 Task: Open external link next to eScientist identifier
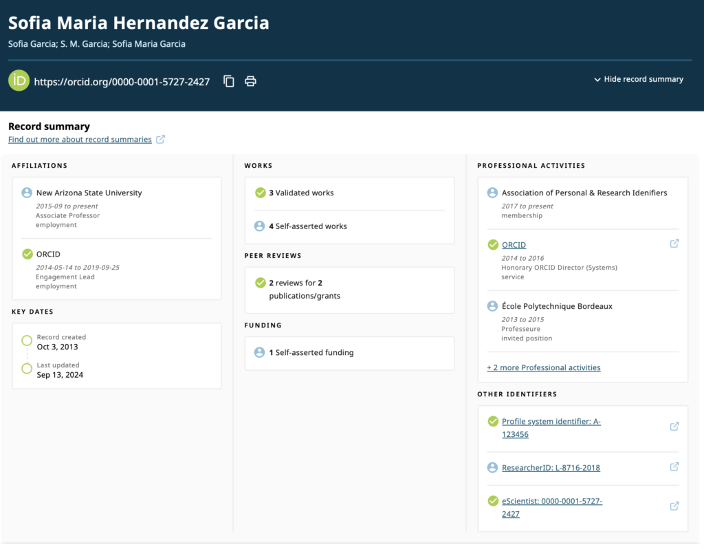tap(674, 506)
